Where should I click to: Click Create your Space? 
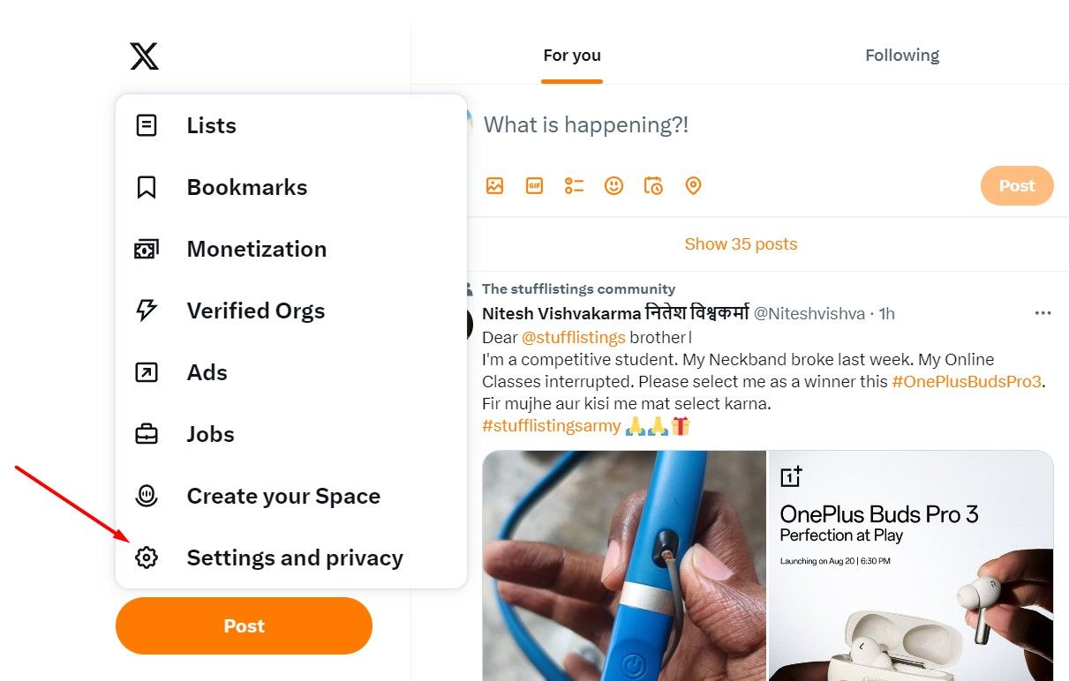click(x=282, y=496)
